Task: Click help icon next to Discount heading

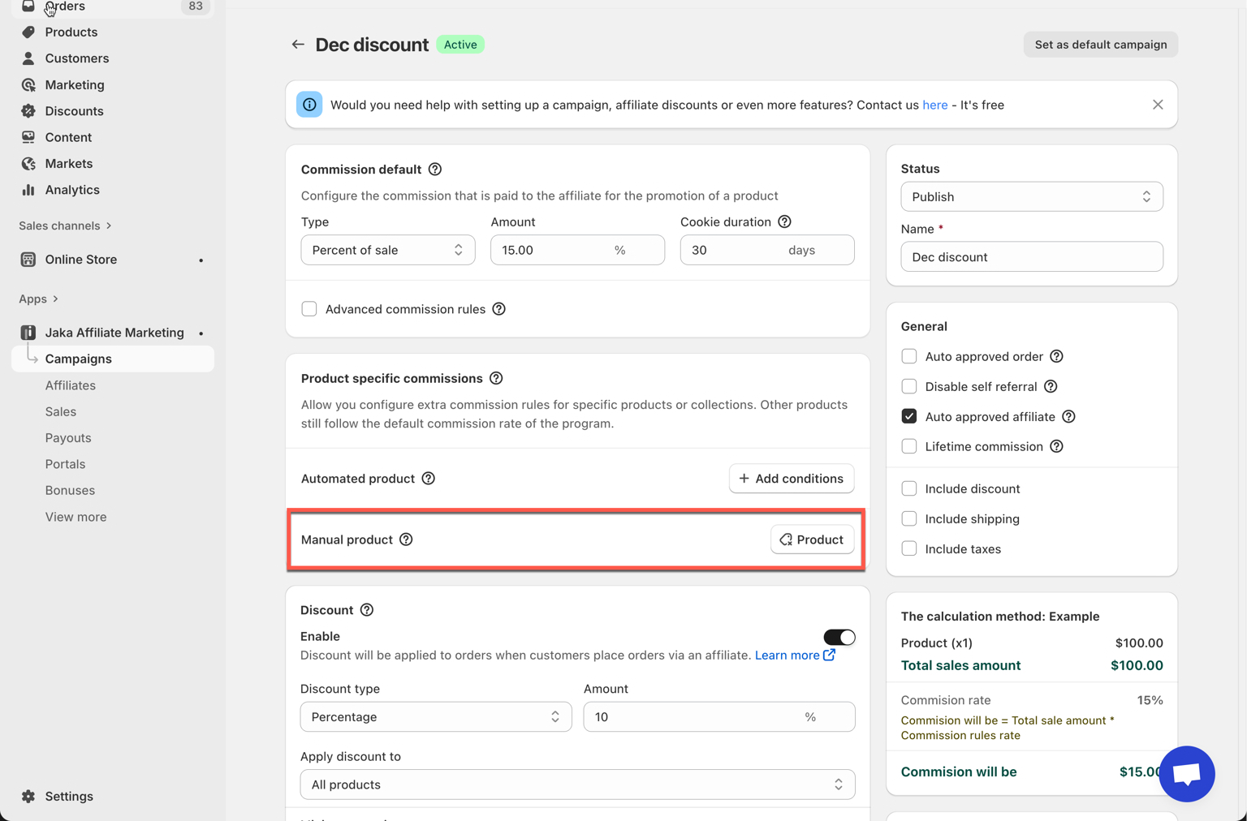Action: point(367,610)
